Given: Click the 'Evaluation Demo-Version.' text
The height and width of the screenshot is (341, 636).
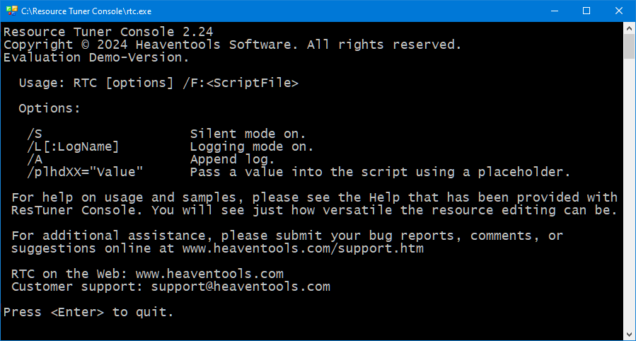Looking at the screenshot, I should click(96, 57).
